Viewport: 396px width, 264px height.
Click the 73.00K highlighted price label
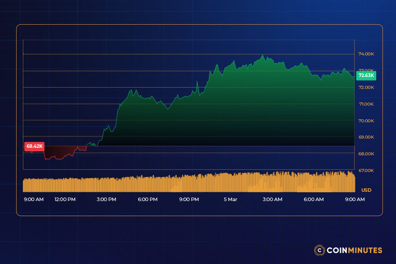tap(366, 70)
